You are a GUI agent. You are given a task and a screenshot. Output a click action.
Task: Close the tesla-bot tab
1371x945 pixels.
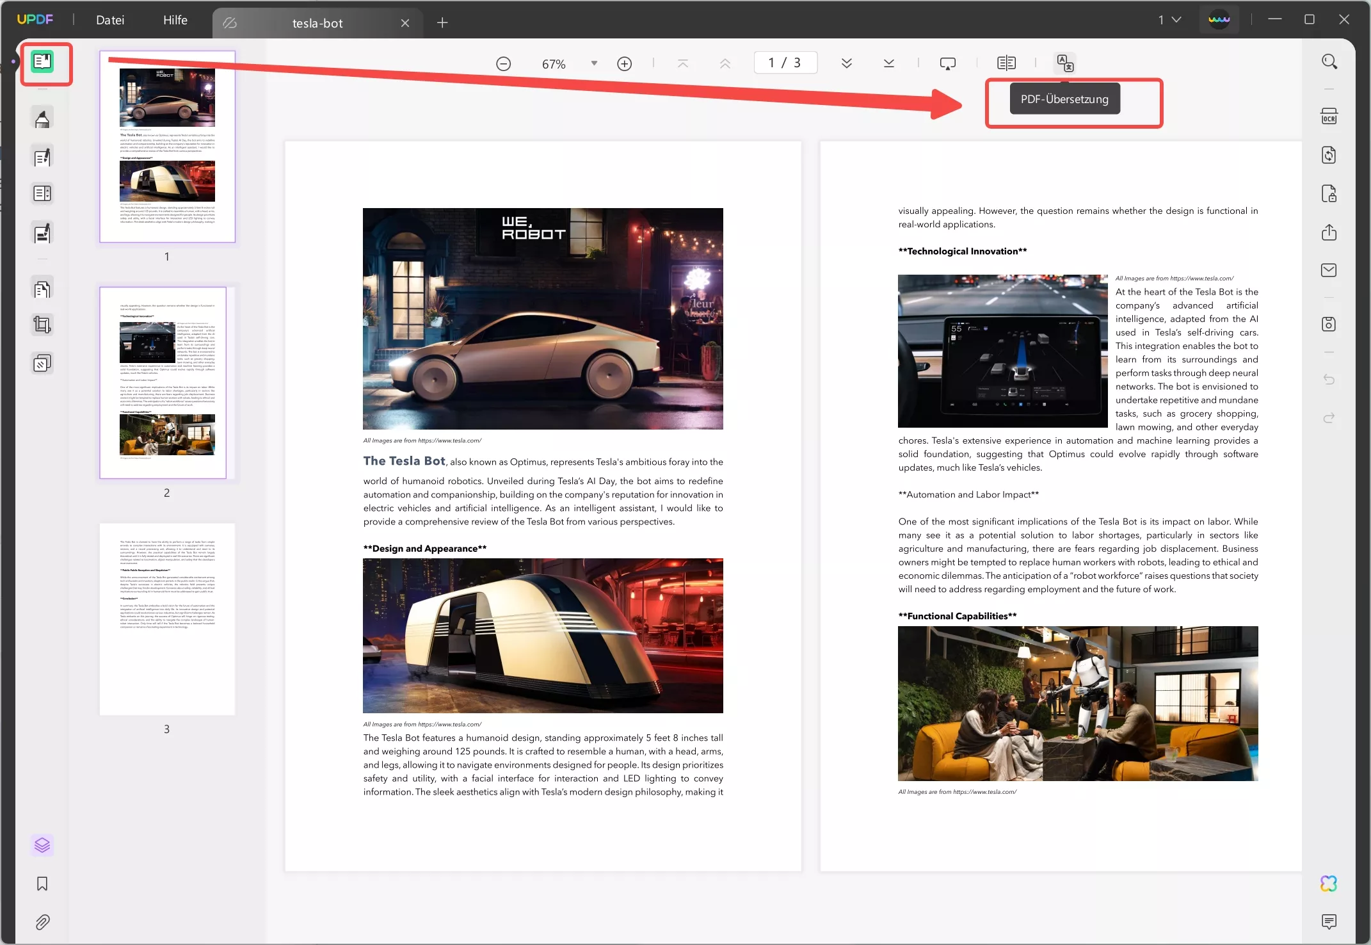pos(405,23)
